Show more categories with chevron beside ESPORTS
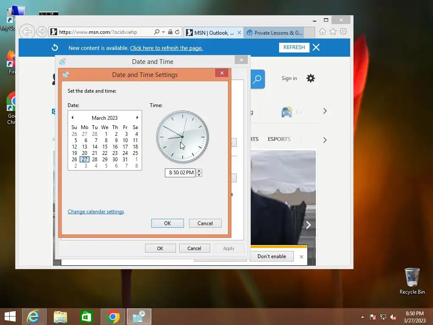 (325, 140)
